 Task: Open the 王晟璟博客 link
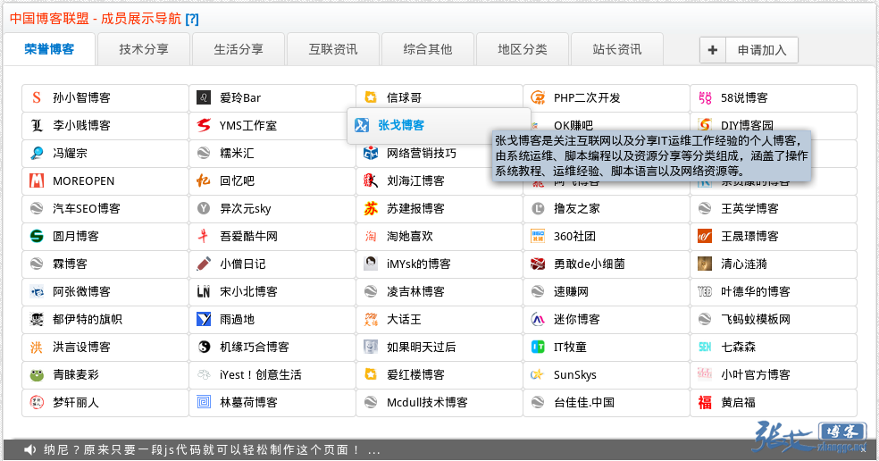click(750, 236)
